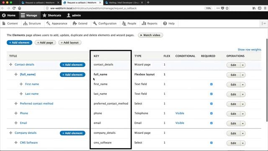Viewport: 268px width, 151px height.
Task: Toggle required checkbox for Last name
Action: pyautogui.click(x=211, y=94)
